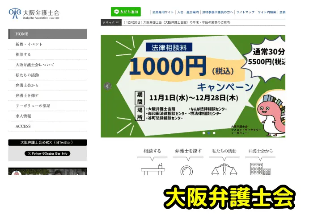Select the third carousel dot
Image resolution: width=322 pixels, height=214 pixels.
coord(214,133)
